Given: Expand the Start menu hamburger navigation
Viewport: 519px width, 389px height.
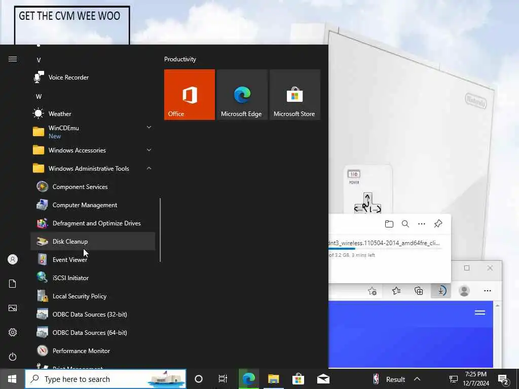Looking at the screenshot, I should (13, 59).
